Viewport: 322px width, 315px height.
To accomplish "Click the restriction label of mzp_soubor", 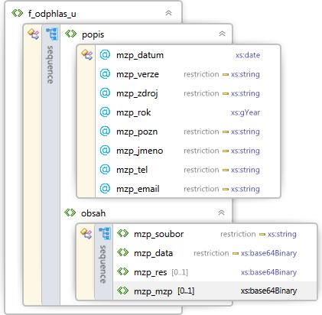I will 238,234.
